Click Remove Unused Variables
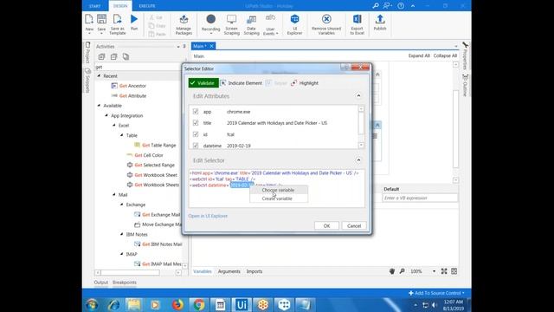 [326, 24]
